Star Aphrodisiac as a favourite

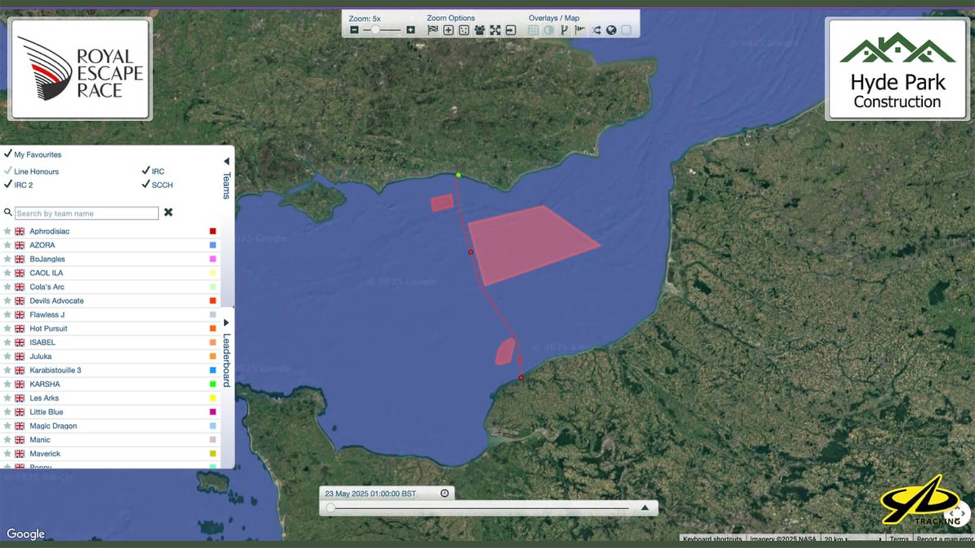7,231
